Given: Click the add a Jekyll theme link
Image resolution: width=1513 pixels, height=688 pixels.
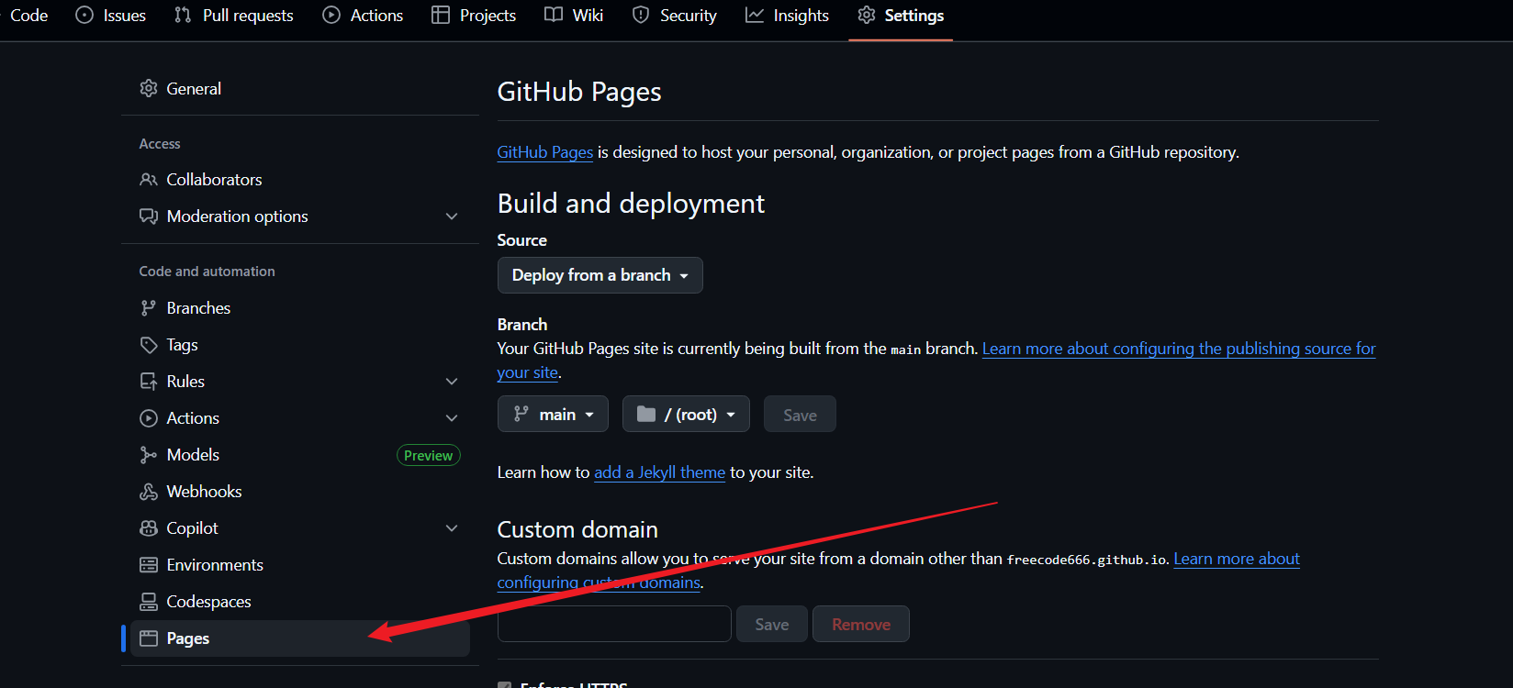Looking at the screenshot, I should point(659,472).
